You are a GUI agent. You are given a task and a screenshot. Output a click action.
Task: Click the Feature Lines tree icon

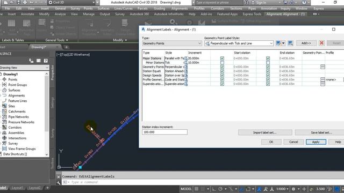[x=4, y=101]
